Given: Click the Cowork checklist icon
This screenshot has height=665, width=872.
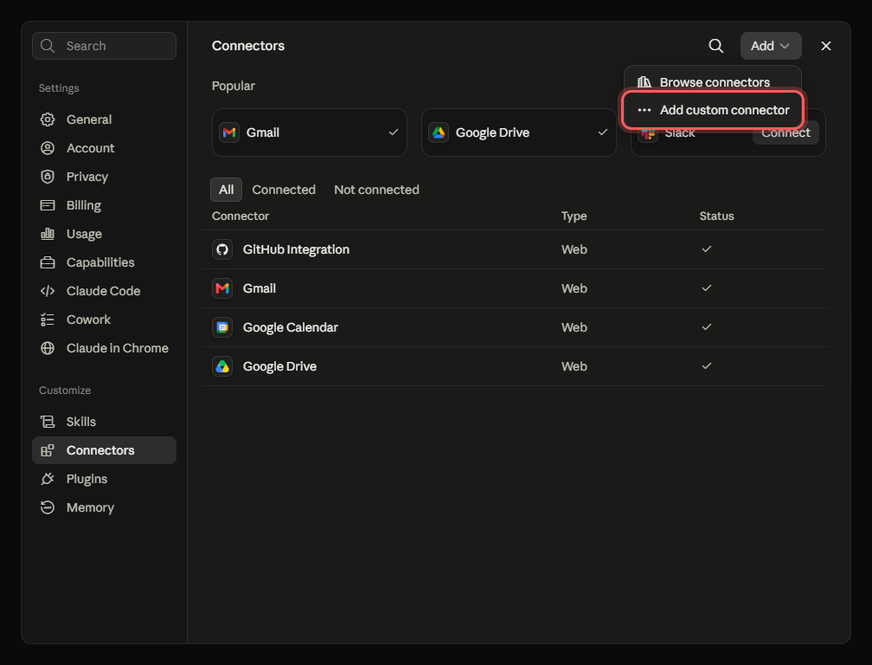Looking at the screenshot, I should [x=48, y=320].
